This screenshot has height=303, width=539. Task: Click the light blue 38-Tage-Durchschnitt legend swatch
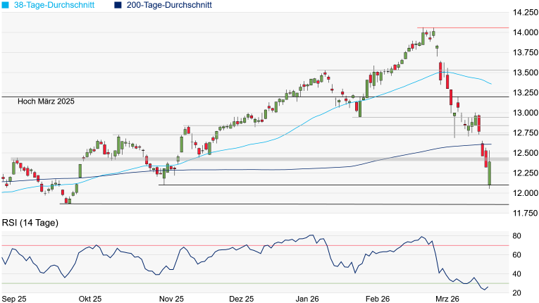click(6, 5)
